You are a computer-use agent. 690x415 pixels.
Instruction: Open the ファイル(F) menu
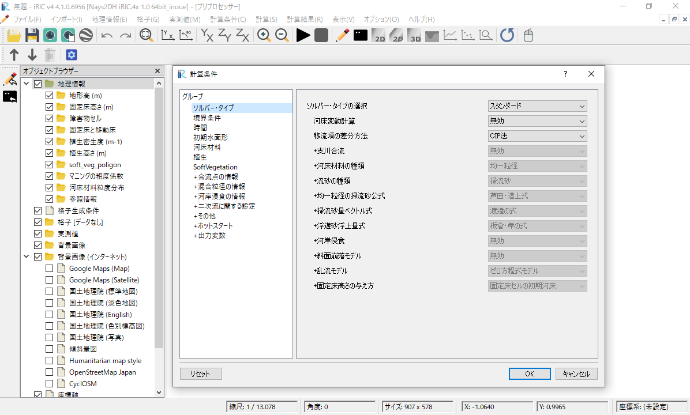point(27,20)
